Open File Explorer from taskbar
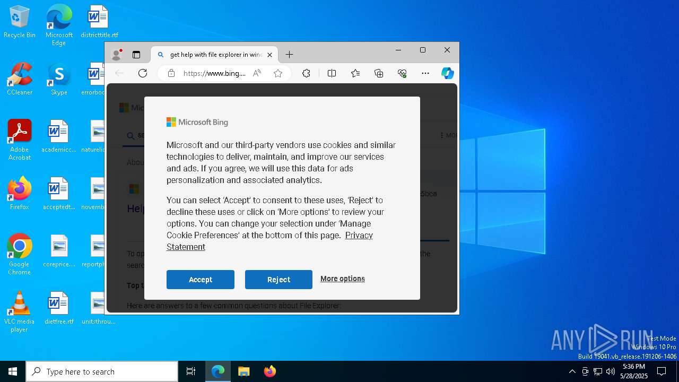679x382 pixels. [244, 371]
